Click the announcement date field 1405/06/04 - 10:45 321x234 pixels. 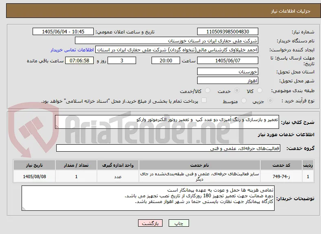point(63,31)
